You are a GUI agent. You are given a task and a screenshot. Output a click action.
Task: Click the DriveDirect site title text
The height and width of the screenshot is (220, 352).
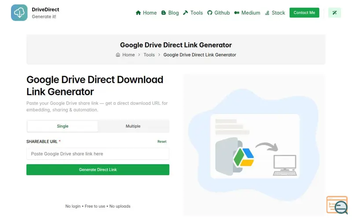pos(46,9)
